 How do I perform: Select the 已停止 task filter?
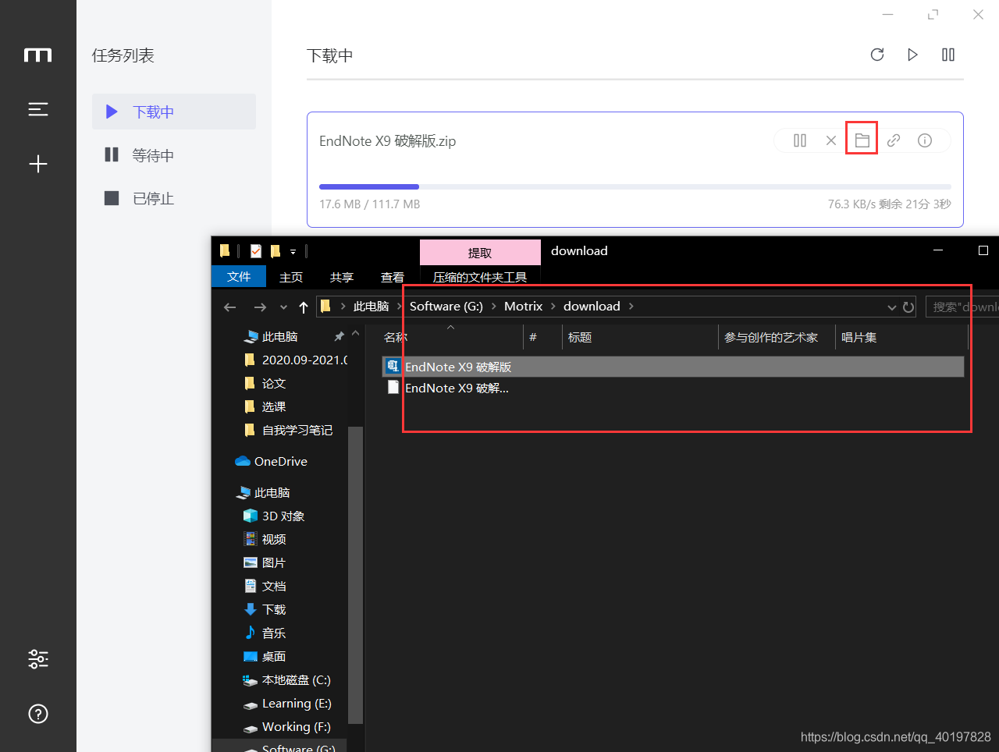pyautogui.click(x=174, y=198)
